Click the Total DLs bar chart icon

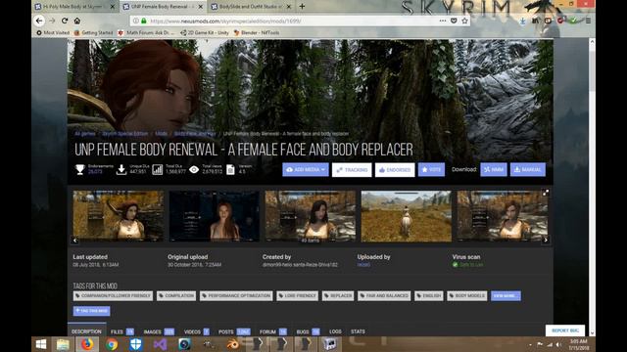[157, 169]
